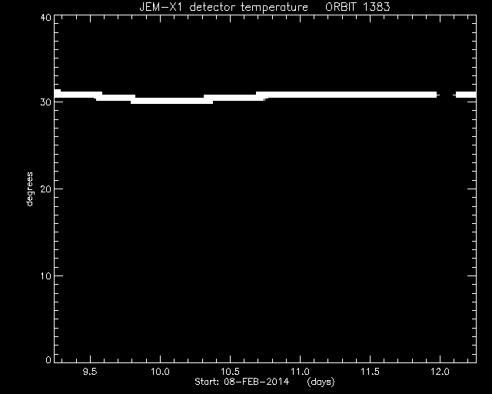
Task: Click the '(days)' unit label
Action: [x=321, y=382]
